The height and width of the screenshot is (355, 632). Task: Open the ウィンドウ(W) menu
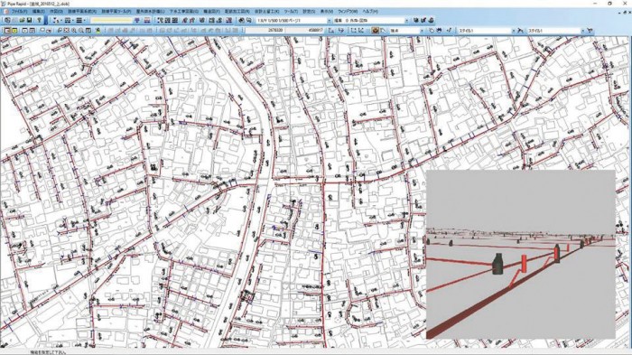coord(348,12)
